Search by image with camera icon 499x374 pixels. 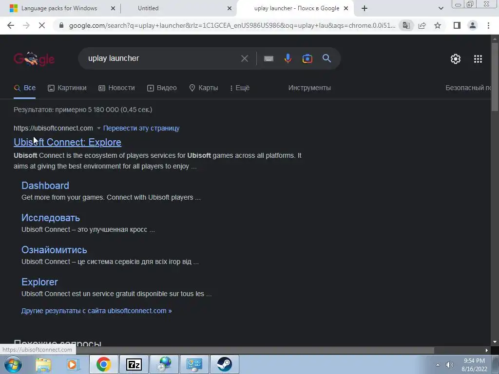pyautogui.click(x=307, y=58)
